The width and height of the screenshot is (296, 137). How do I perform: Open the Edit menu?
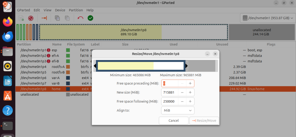point(37,10)
